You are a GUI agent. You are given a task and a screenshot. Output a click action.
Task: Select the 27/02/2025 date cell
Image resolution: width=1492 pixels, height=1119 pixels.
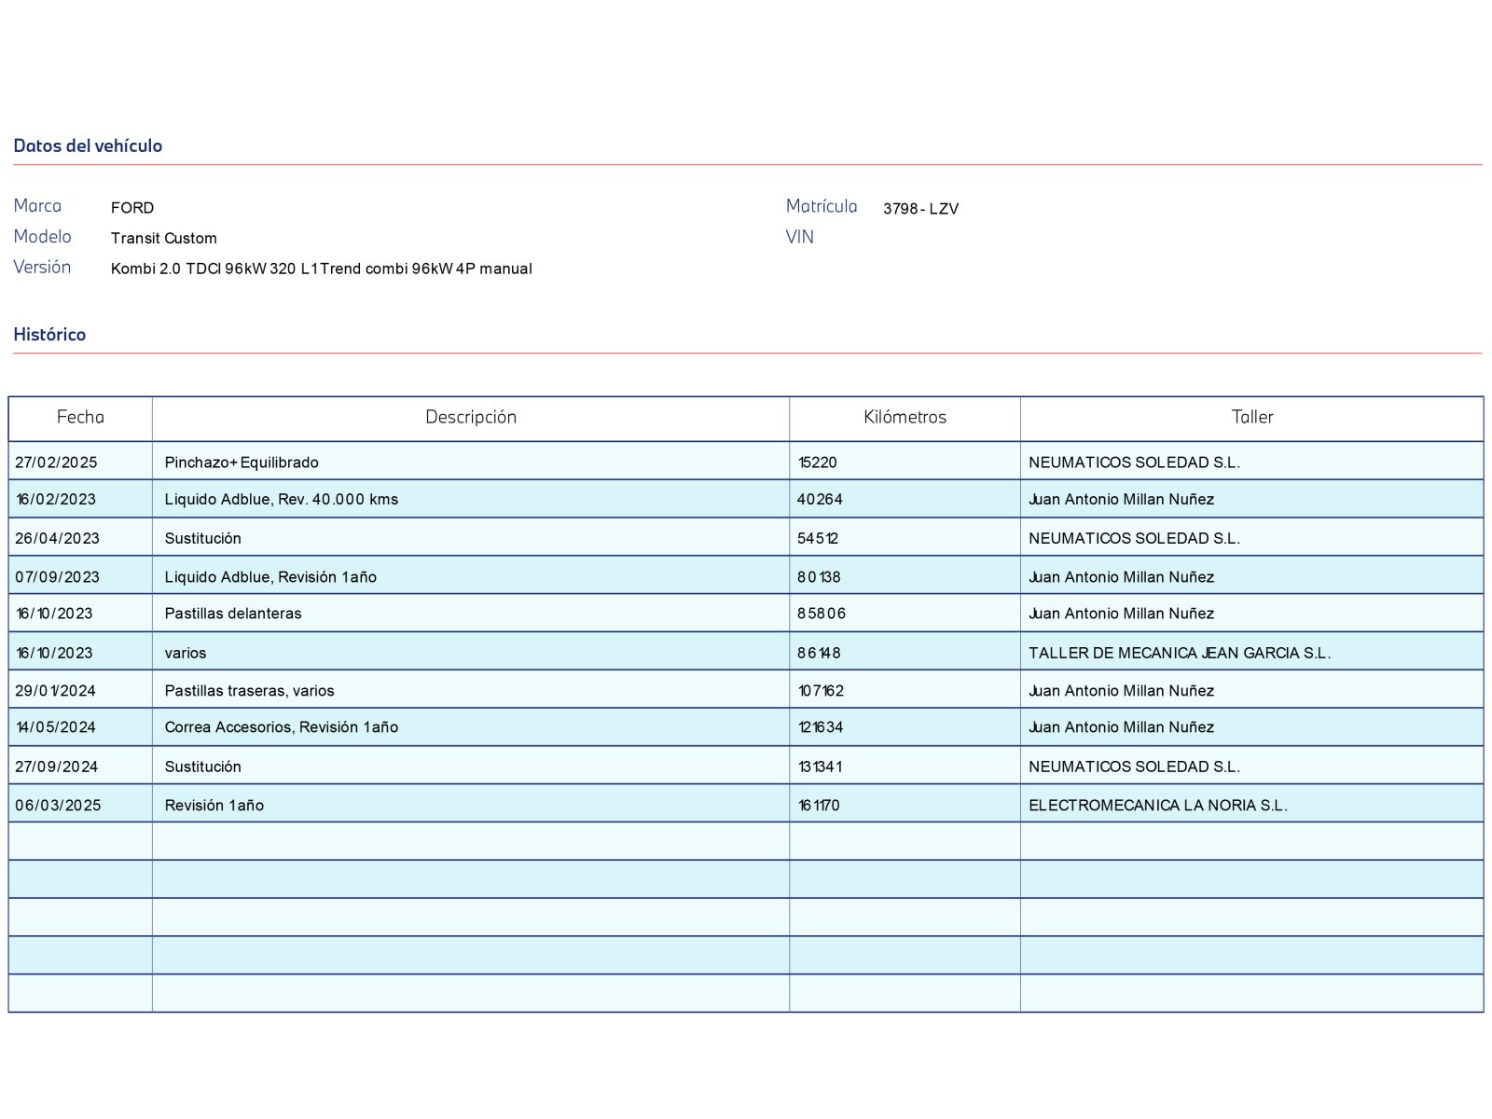(x=56, y=463)
